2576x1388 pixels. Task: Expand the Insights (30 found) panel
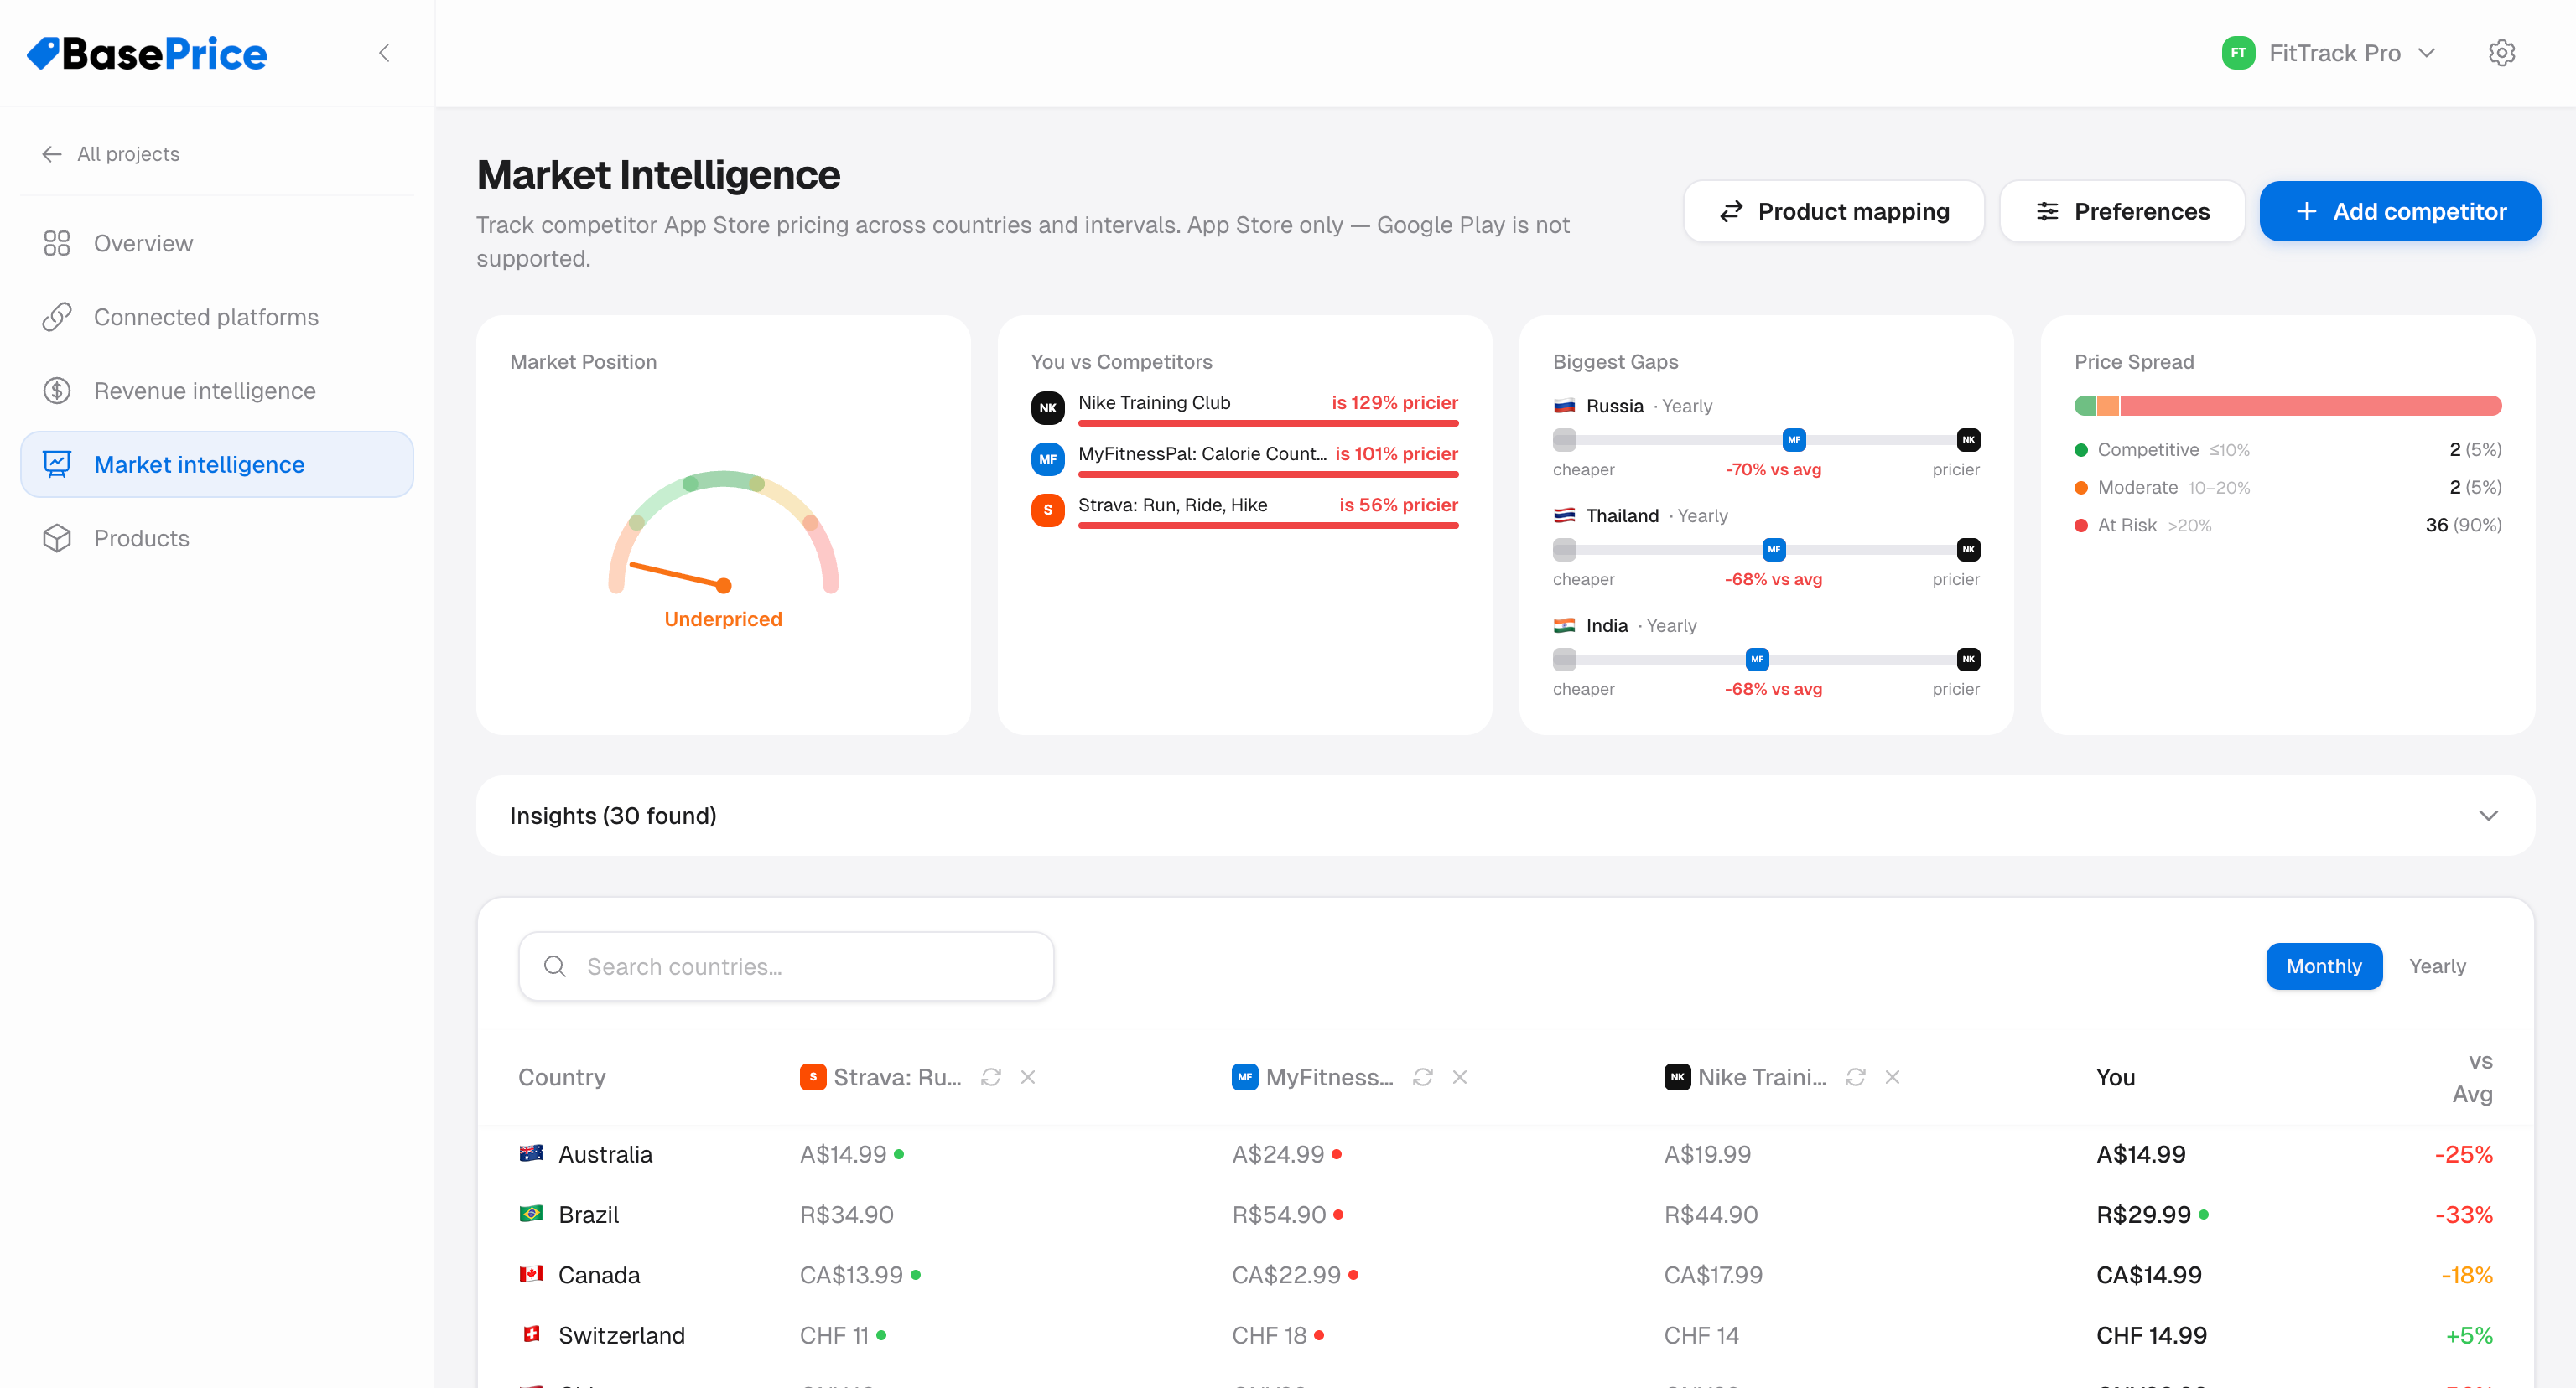1505,816
